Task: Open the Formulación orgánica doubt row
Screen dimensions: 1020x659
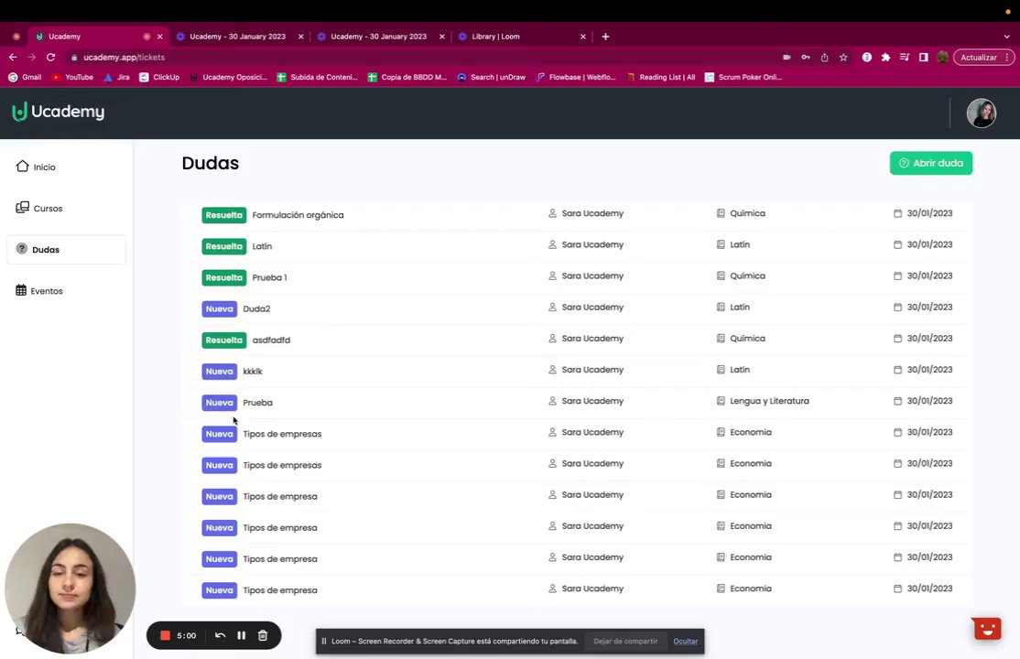Action: tap(578, 214)
